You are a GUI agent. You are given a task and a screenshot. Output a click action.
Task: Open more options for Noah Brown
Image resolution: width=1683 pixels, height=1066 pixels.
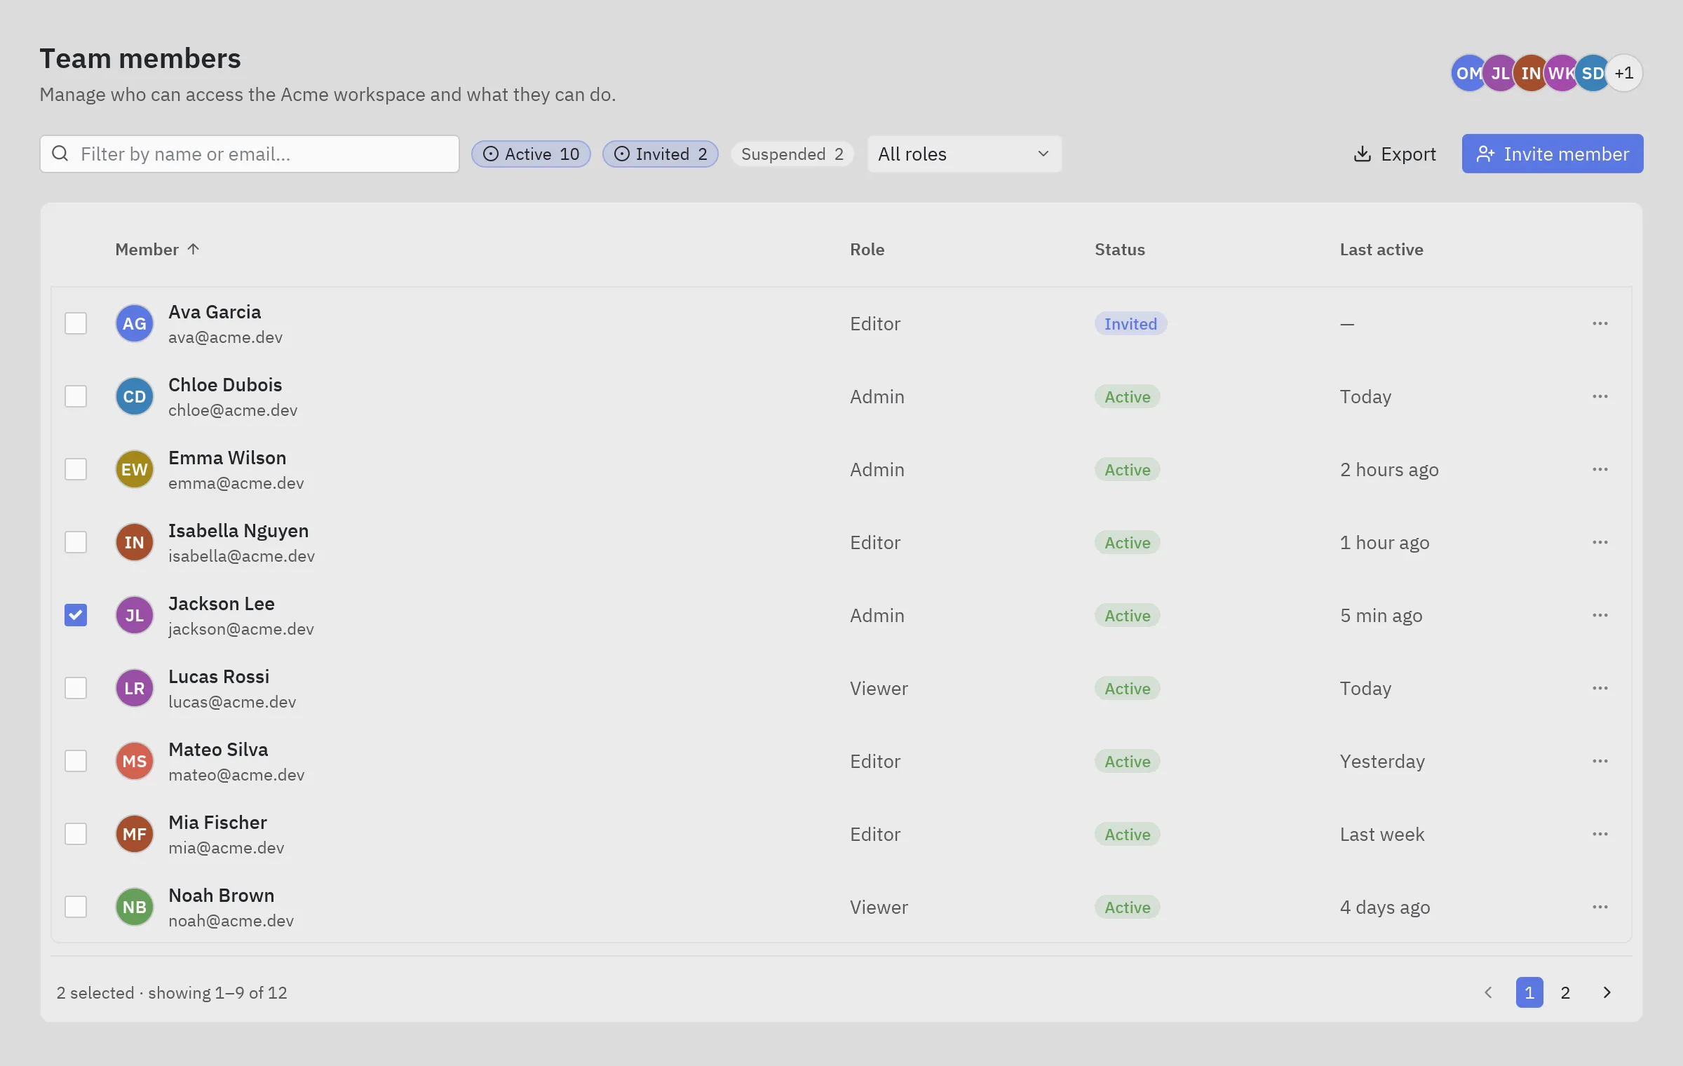point(1600,907)
